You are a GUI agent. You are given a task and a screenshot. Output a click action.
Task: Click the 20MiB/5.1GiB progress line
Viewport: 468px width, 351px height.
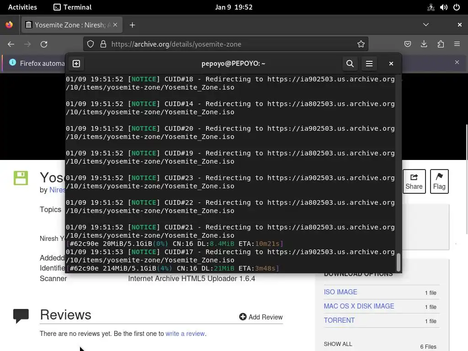[175, 244]
